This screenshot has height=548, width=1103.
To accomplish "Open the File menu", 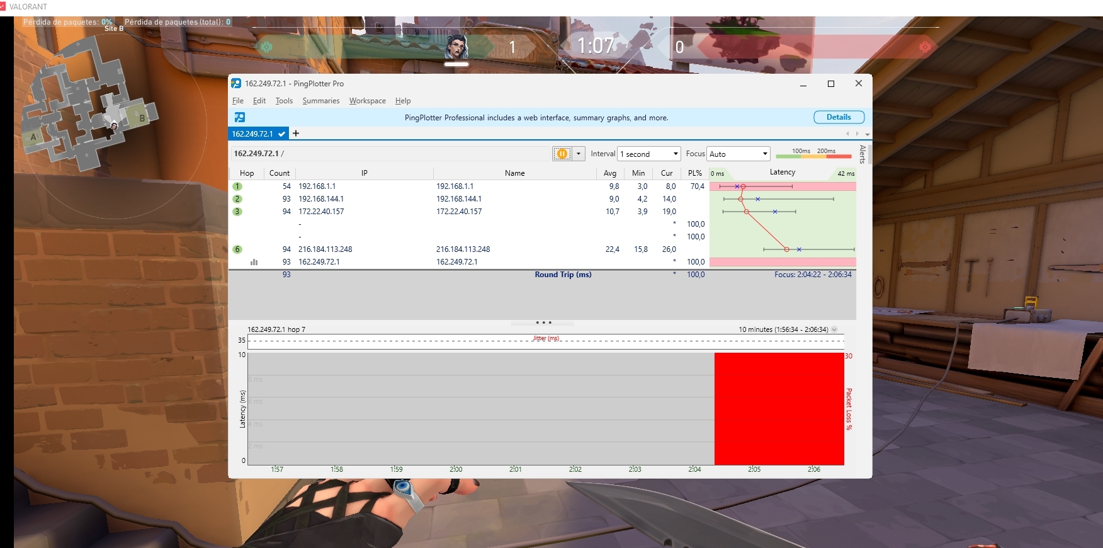I will pos(238,101).
